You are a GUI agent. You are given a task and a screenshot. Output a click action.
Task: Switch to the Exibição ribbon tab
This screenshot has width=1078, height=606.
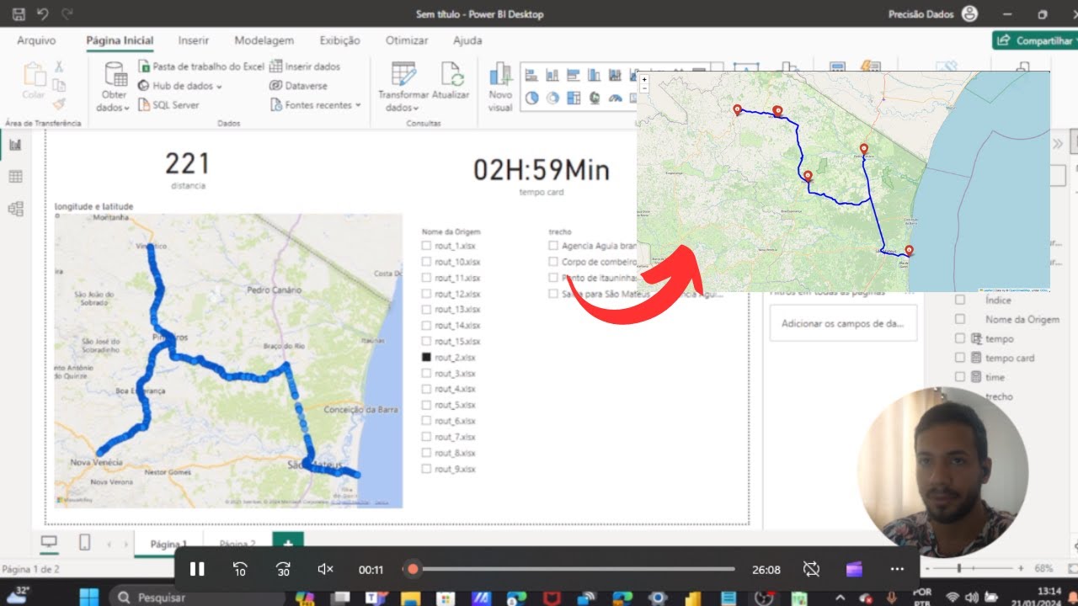(339, 40)
